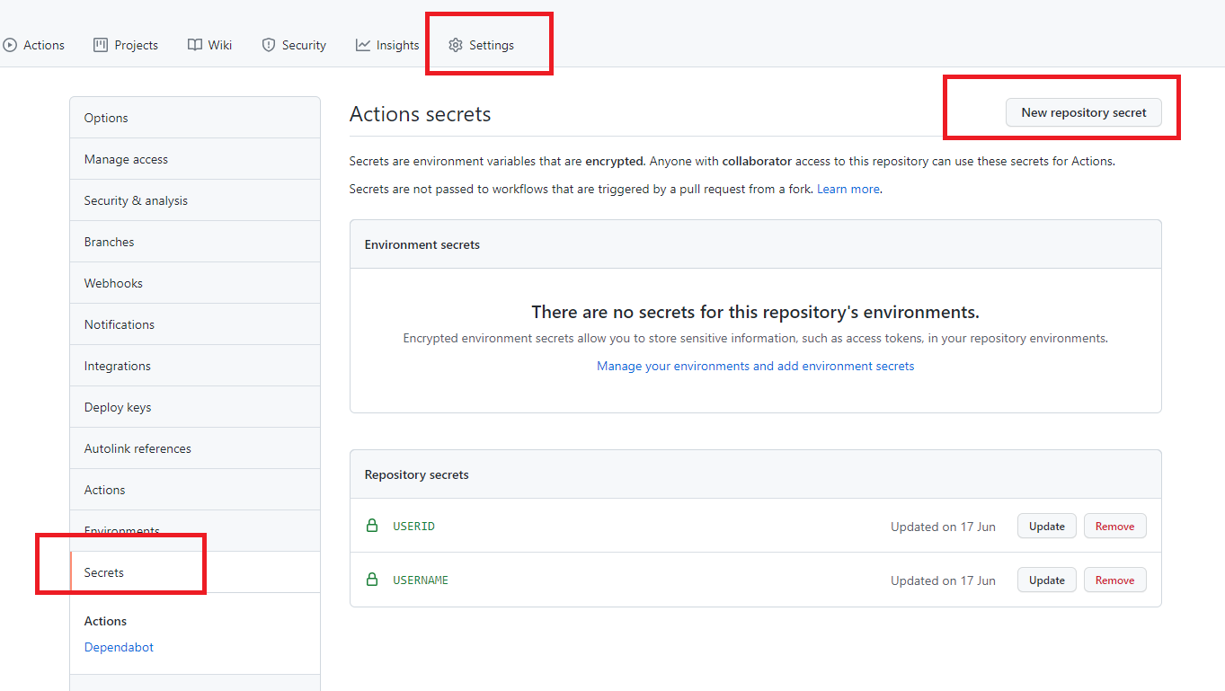
Task: Open the Wiki tab
Action: point(210,45)
